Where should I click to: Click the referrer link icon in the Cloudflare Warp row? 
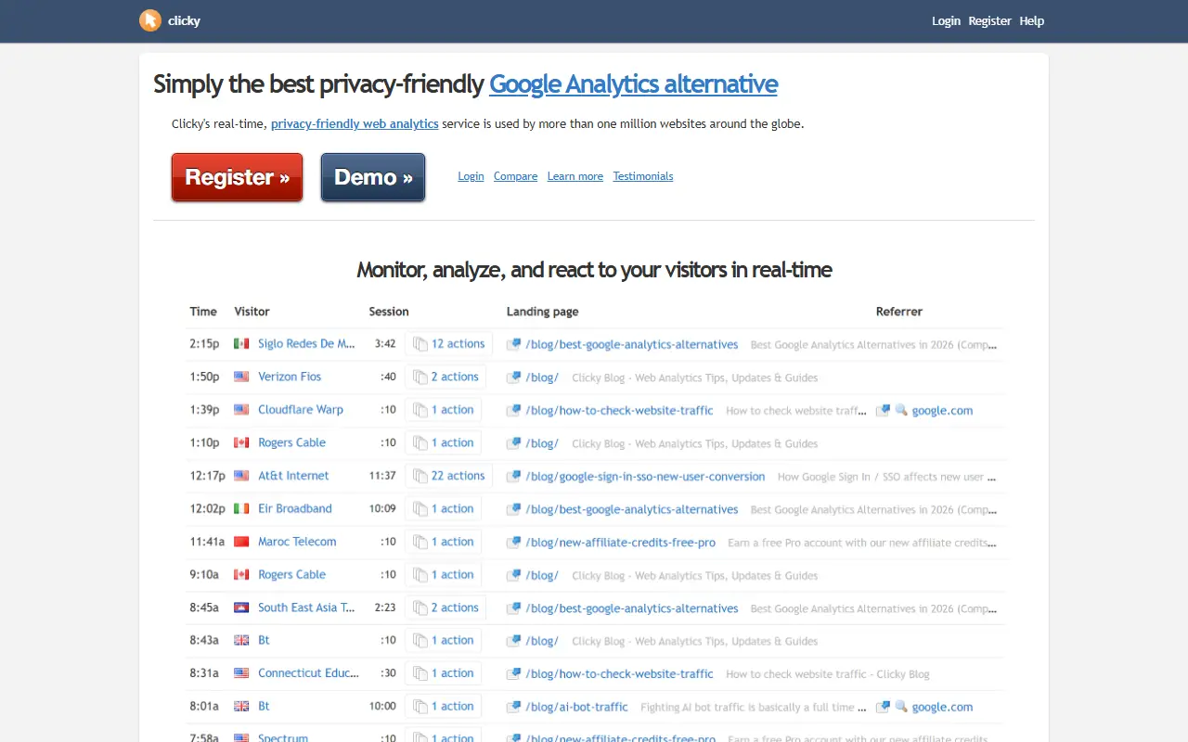pos(884,410)
